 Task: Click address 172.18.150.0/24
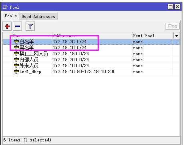pos(71,54)
